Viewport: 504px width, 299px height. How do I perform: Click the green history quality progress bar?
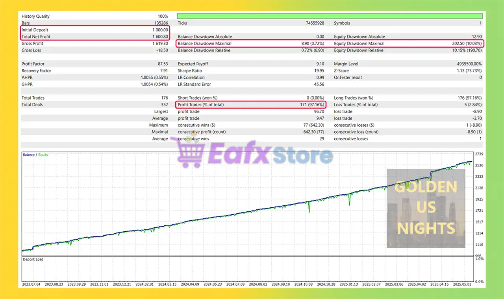point(330,16)
